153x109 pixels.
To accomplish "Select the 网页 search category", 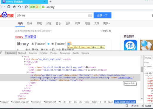I will 20,23.
